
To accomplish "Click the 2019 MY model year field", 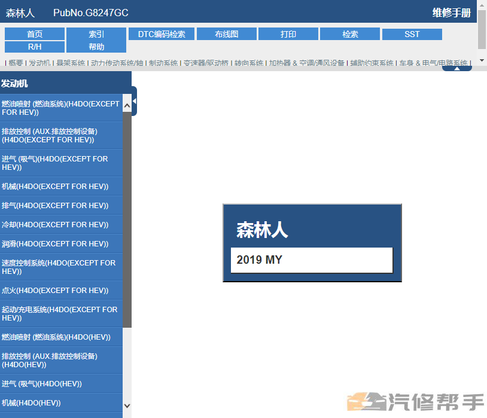I will coord(312,260).
